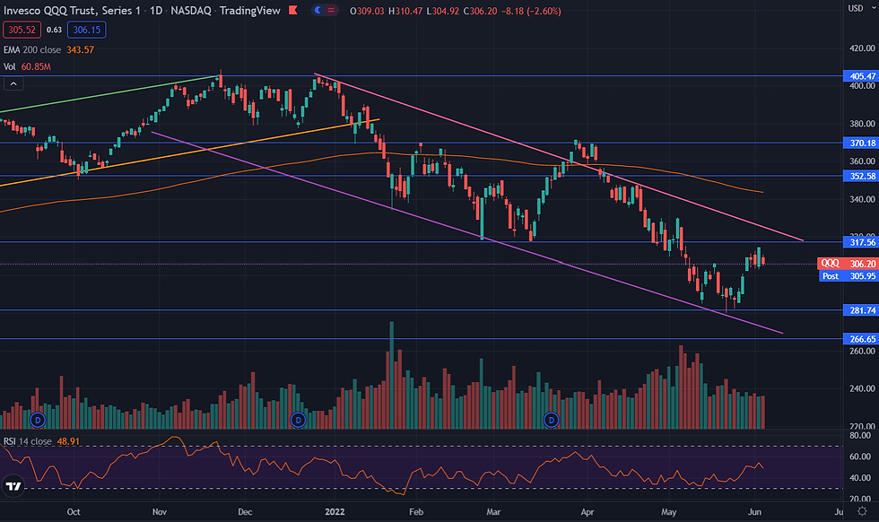Viewport: 879px width, 522px height.
Task: Click the 40.00 RSI axis label
Action: tap(860, 478)
